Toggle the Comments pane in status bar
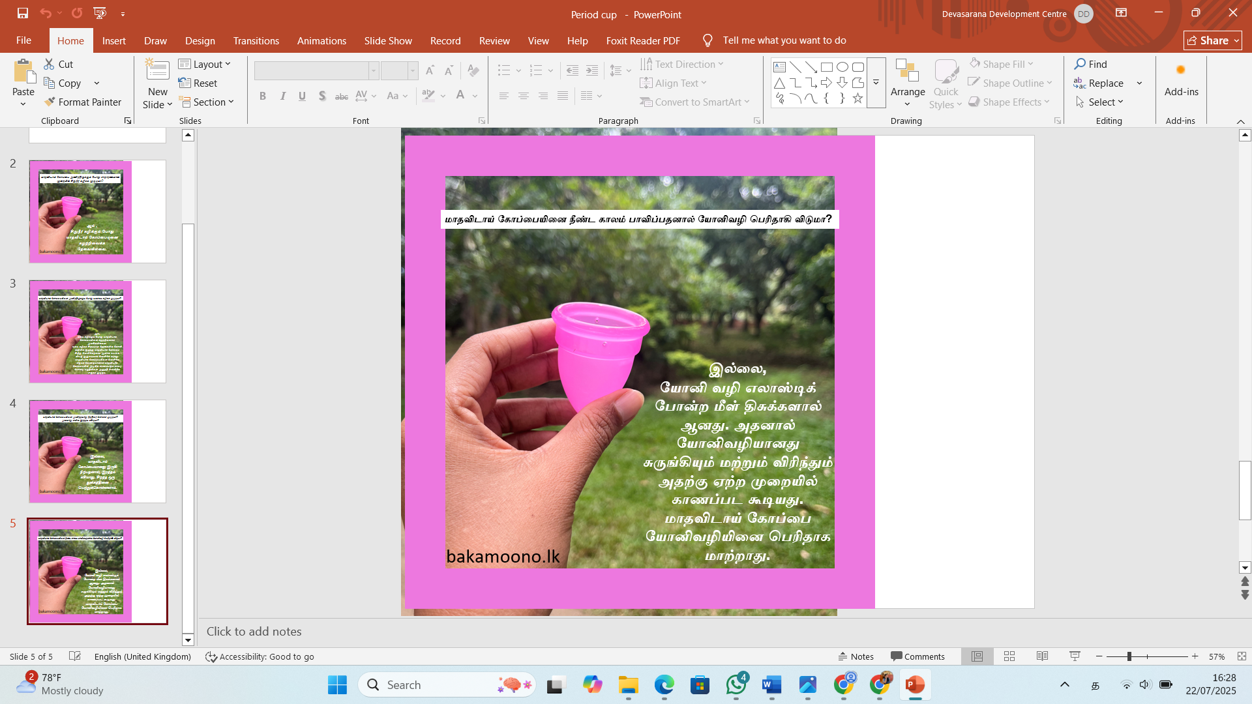Screen dimensions: 1252x704 tap(917, 656)
